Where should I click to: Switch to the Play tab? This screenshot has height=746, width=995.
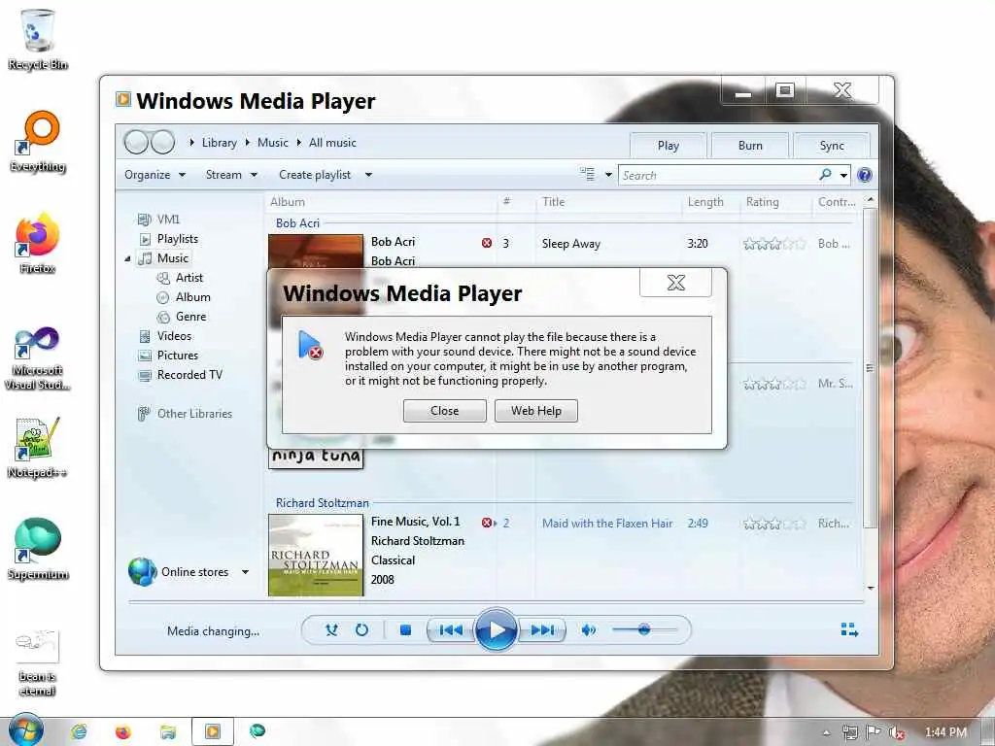[x=668, y=146]
